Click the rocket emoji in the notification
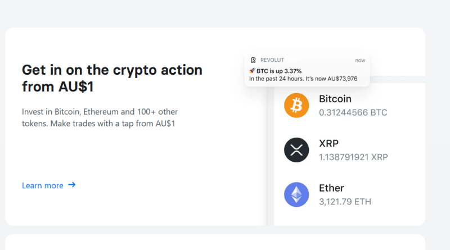Viewport: 450px width, 250px height. [x=252, y=71]
